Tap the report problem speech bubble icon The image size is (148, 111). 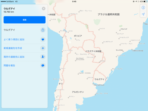[43, 65]
